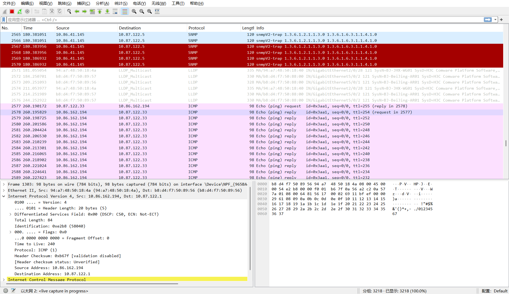509x294 pixels.
Task: Stop the running packet capture
Action: (12, 11)
